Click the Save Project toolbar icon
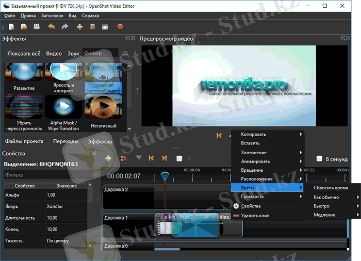 (x=37, y=26)
